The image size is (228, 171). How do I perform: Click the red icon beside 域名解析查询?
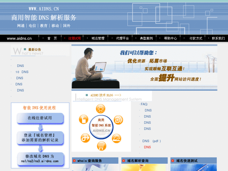pyautogui.click(x=124, y=161)
